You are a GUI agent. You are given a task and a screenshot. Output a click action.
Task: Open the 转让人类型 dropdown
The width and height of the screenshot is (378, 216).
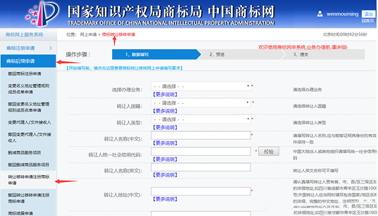(x=201, y=119)
